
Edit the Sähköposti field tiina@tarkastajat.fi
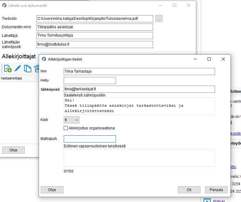[139, 89]
